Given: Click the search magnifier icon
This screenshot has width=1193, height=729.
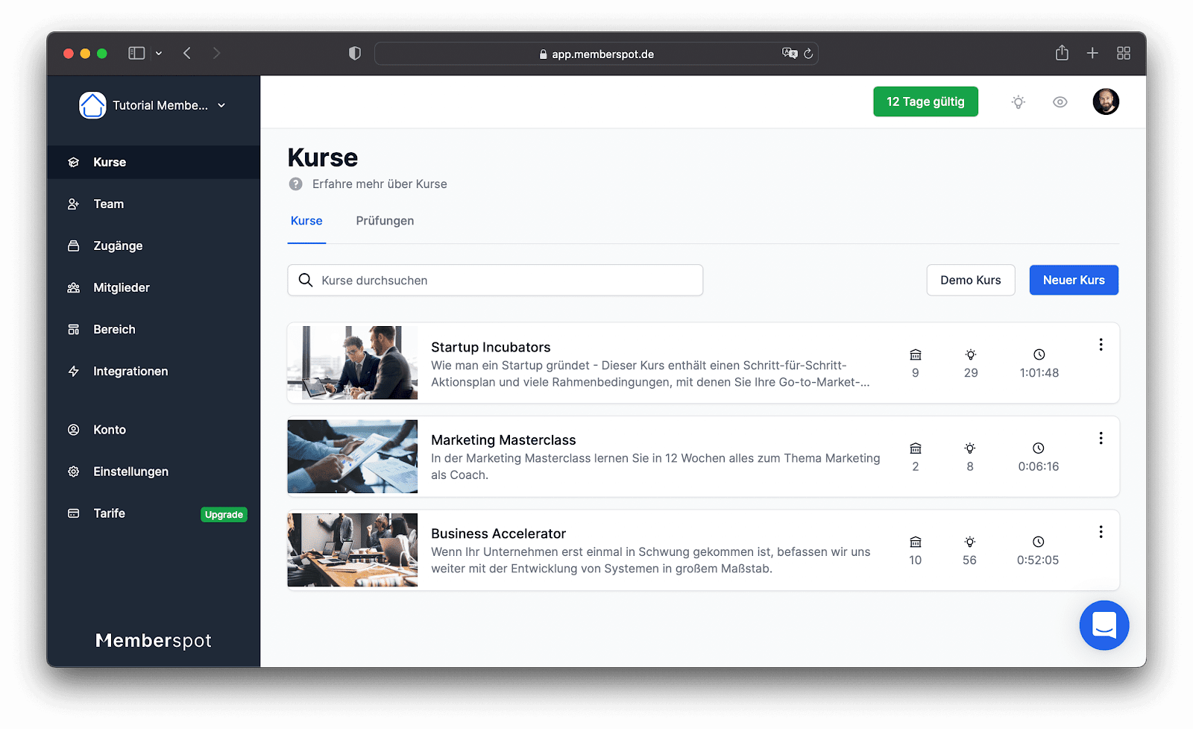Looking at the screenshot, I should coord(306,280).
